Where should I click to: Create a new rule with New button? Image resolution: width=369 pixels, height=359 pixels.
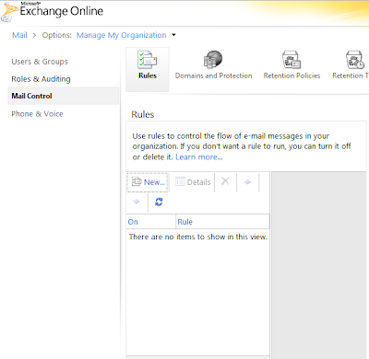click(x=148, y=182)
